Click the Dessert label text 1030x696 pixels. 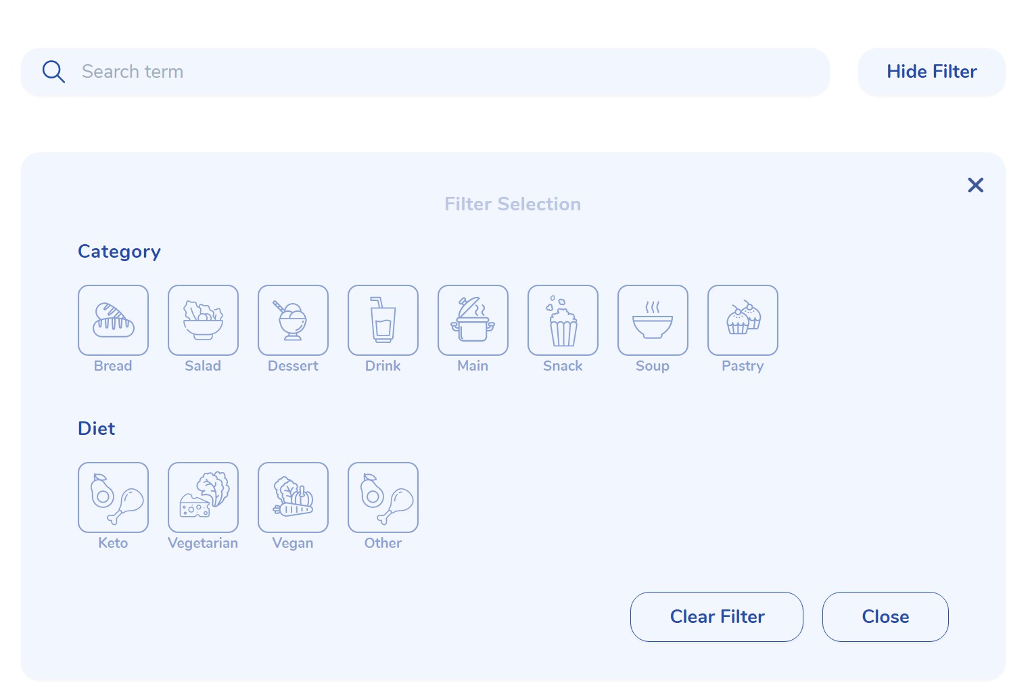coord(293,366)
